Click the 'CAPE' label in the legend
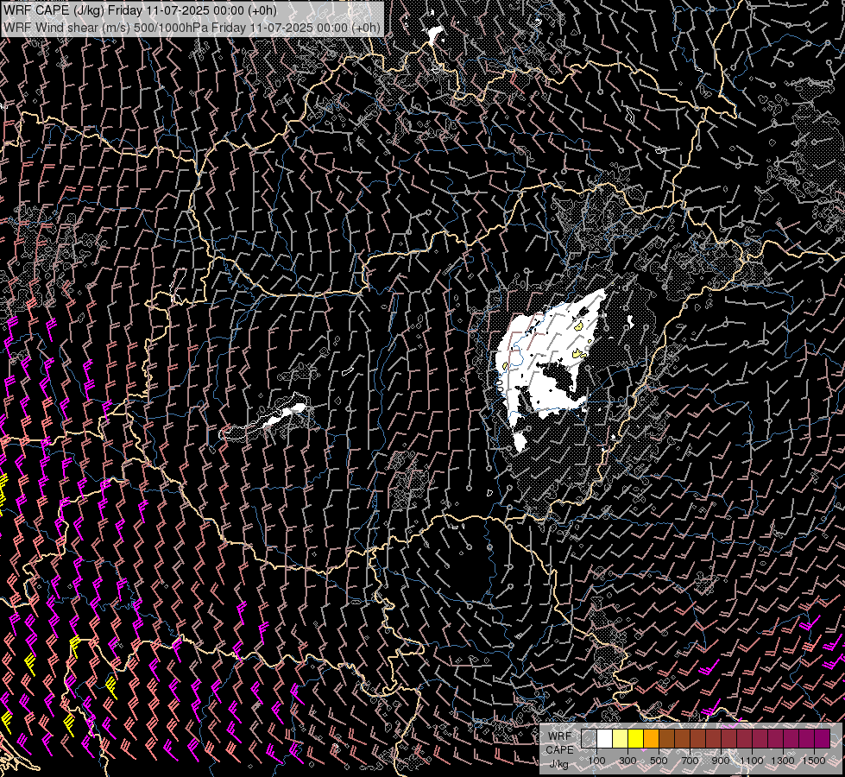Image resolution: width=845 pixels, height=777 pixels. click(x=560, y=750)
